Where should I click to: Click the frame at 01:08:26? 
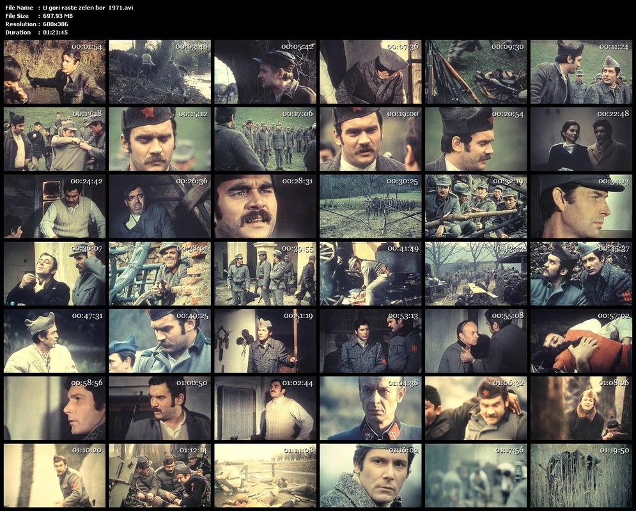581,408
